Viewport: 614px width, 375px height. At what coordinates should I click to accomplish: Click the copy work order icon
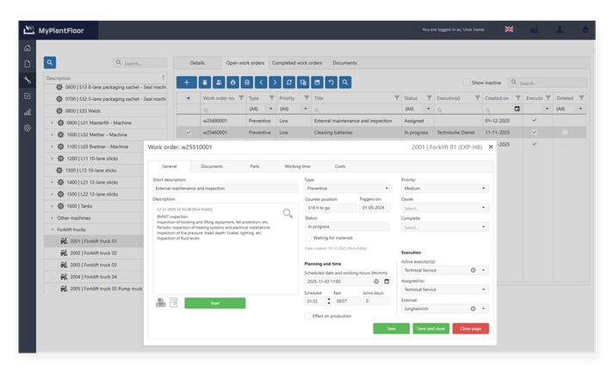click(x=303, y=82)
